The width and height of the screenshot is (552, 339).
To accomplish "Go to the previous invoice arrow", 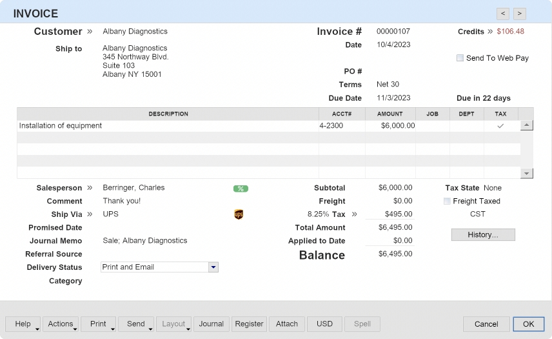I will point(503,14).
